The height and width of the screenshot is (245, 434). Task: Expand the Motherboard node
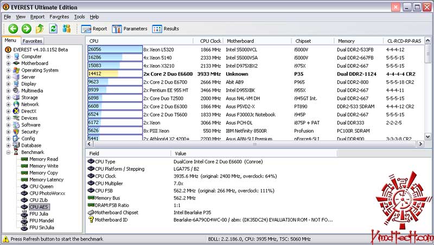tap(8, 63)
